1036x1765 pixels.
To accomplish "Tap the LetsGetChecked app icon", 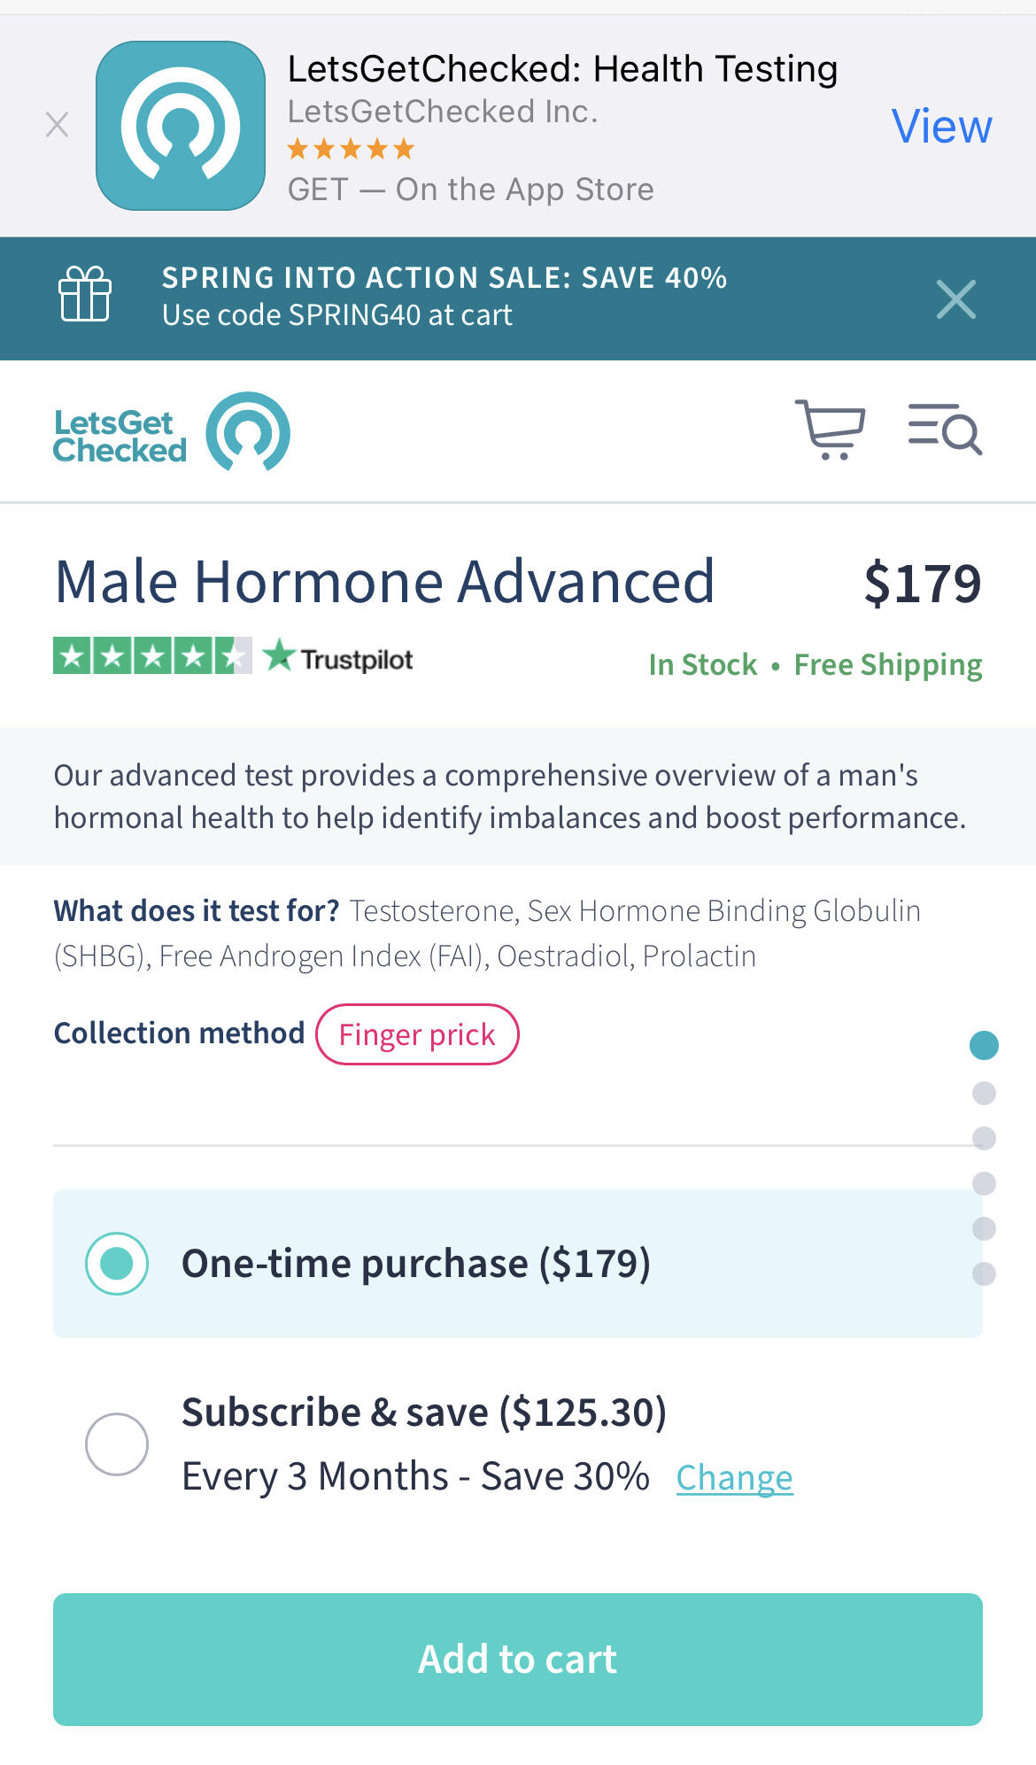I will coord(181,126).
